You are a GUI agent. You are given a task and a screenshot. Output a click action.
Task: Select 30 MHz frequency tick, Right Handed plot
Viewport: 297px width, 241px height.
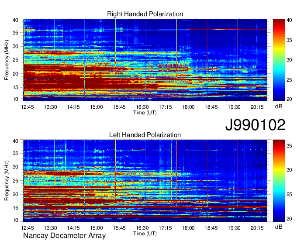[x=16, y=46]
